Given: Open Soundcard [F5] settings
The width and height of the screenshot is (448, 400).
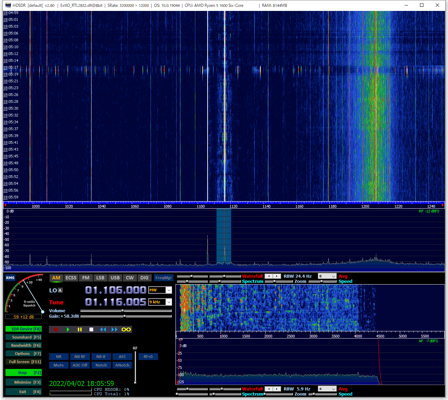Looking at the screenshot, I should click(x=24, y=337).
